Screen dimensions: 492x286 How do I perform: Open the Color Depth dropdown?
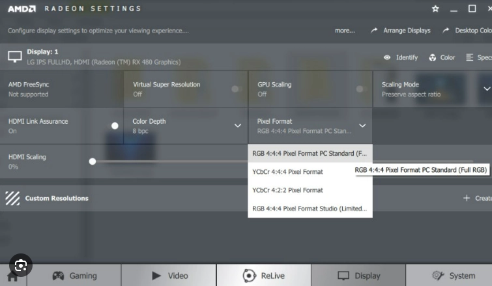pyautogui.click(x=238, y=126)
